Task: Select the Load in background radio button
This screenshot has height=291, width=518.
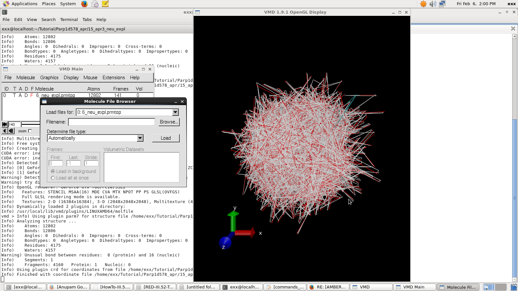Action: tap(53, 171)
